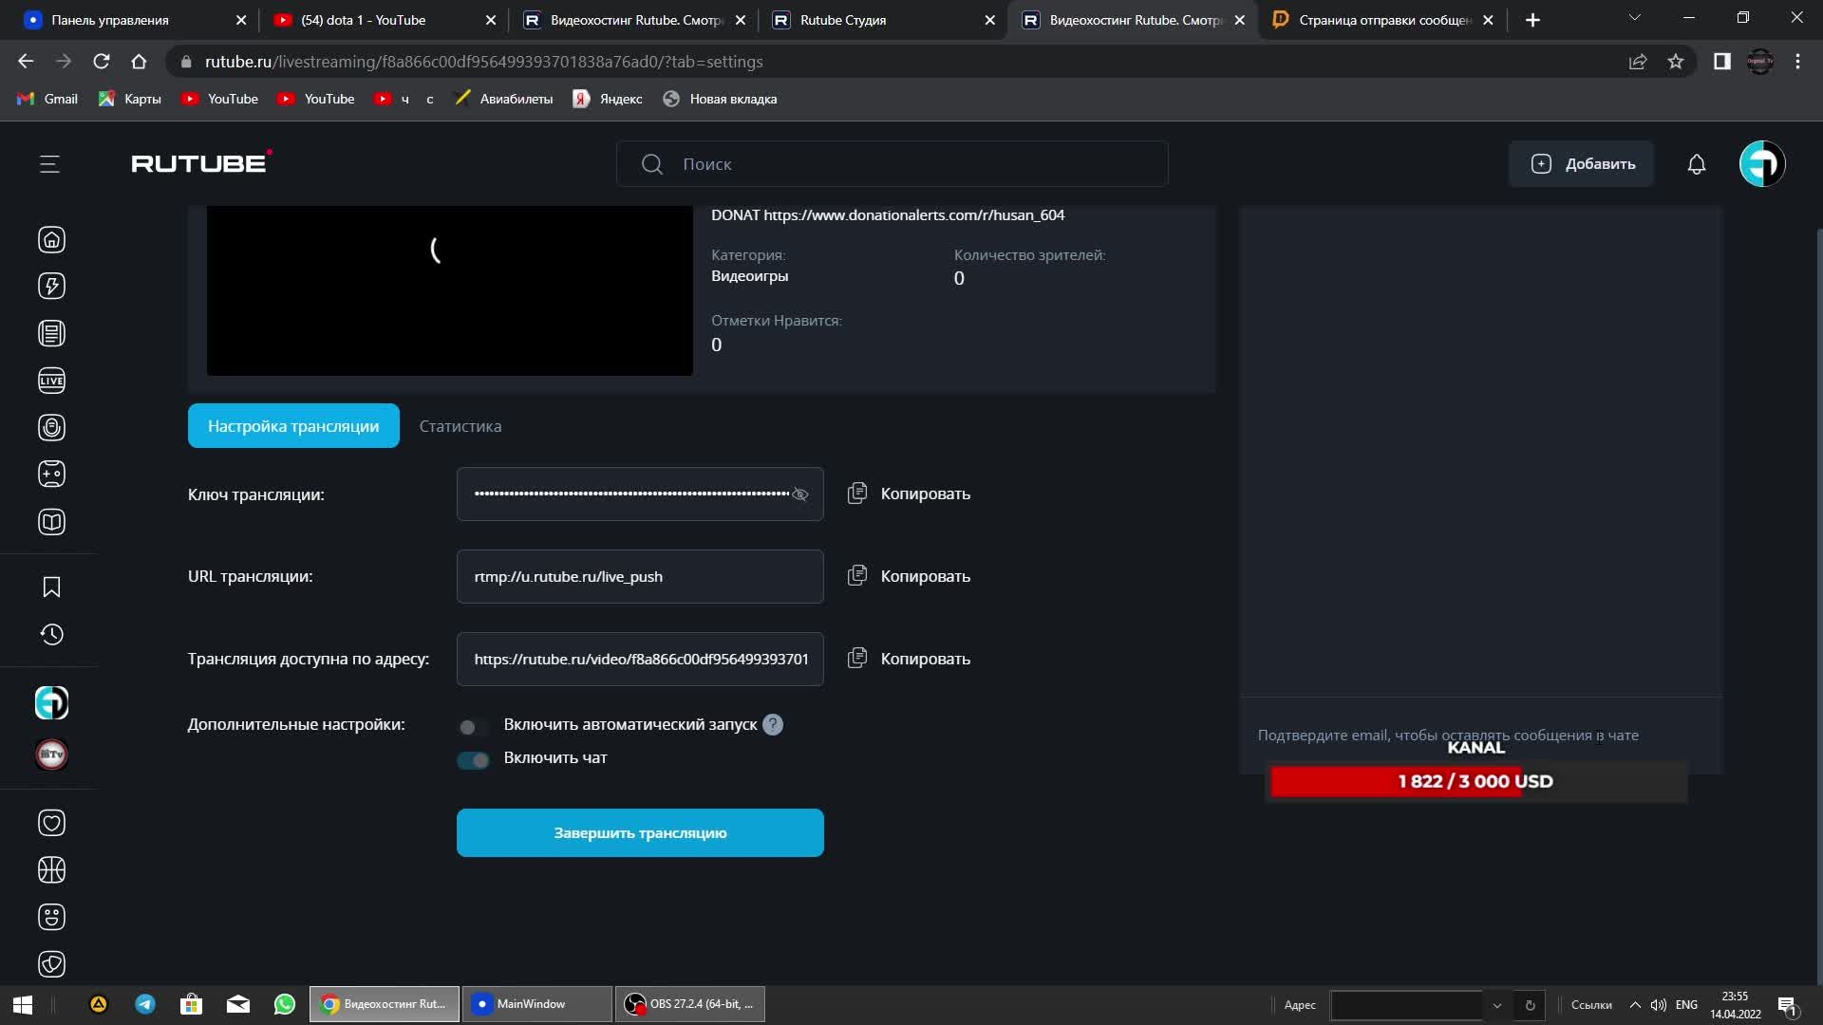Click copy icon next to stream key
1823x1025 pixels.
(x=856, y=494)
